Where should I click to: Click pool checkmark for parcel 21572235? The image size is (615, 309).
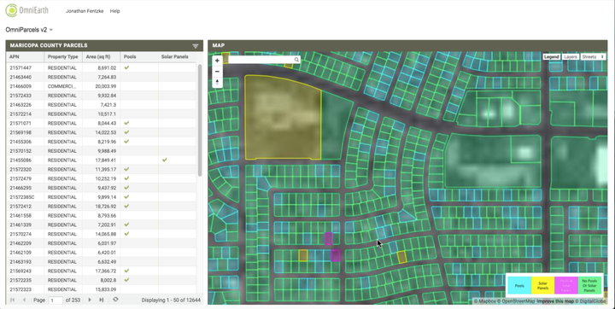(x=126, y=280)
